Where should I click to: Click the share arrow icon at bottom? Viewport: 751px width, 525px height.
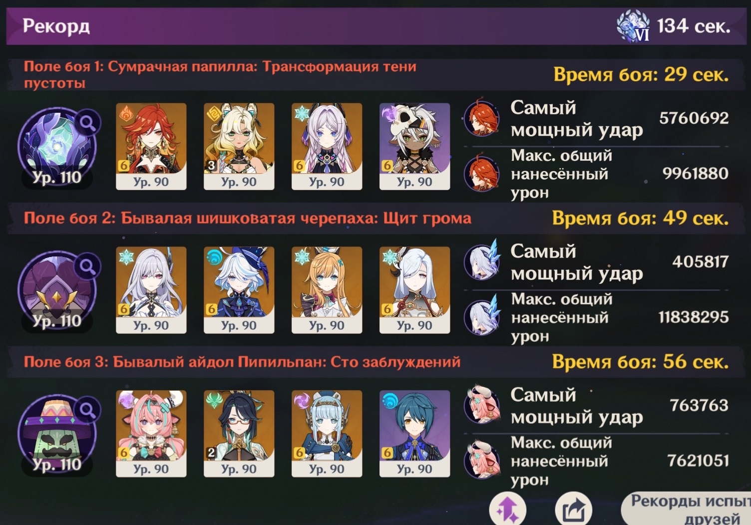click(x=574, y=509)
